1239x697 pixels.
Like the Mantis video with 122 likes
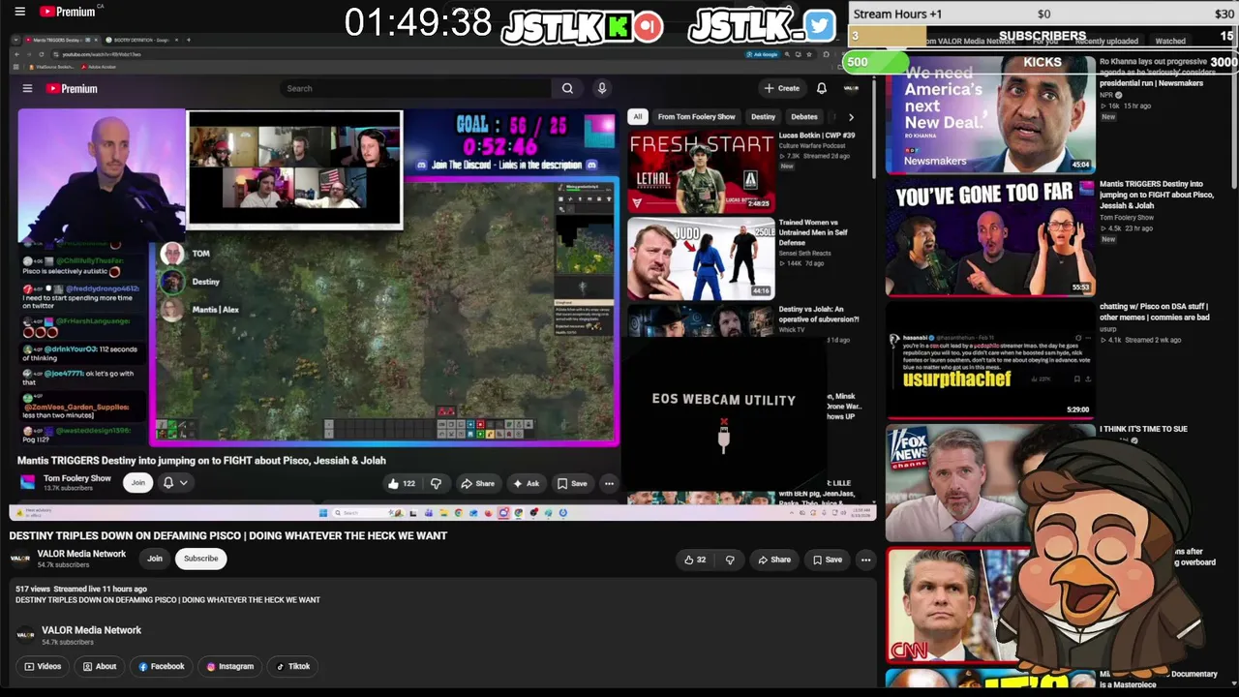click(402, 483)
